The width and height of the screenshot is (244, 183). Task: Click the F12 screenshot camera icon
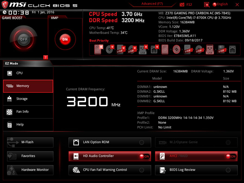tap(182, 5)
